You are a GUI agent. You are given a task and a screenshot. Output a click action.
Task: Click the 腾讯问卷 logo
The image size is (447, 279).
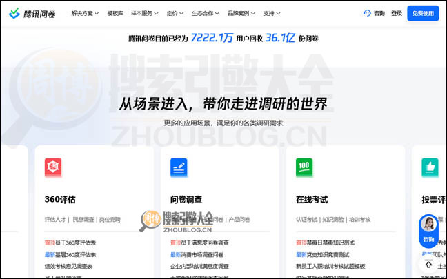[x=32, y=13]
